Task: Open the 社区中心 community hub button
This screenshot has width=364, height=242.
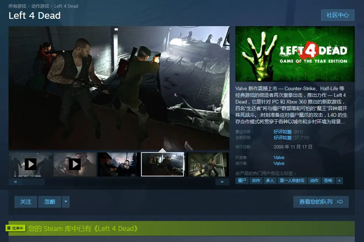Action: click(x=337, y=15)
